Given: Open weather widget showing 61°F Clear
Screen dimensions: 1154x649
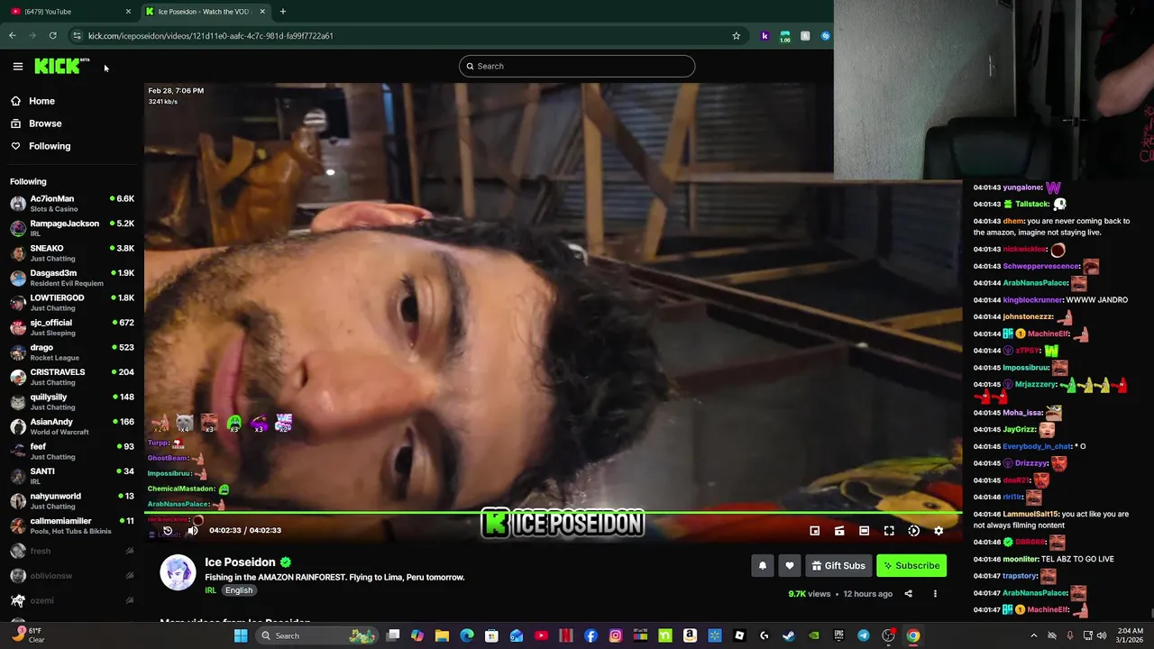Looking at the screenshot, I should tap(27, 635).
